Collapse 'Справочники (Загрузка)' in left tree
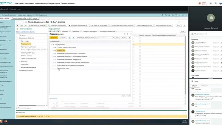Viewport: 222px width, 125px height. coord(18,38)
